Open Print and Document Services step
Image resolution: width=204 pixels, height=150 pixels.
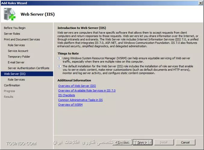(22, 39)
